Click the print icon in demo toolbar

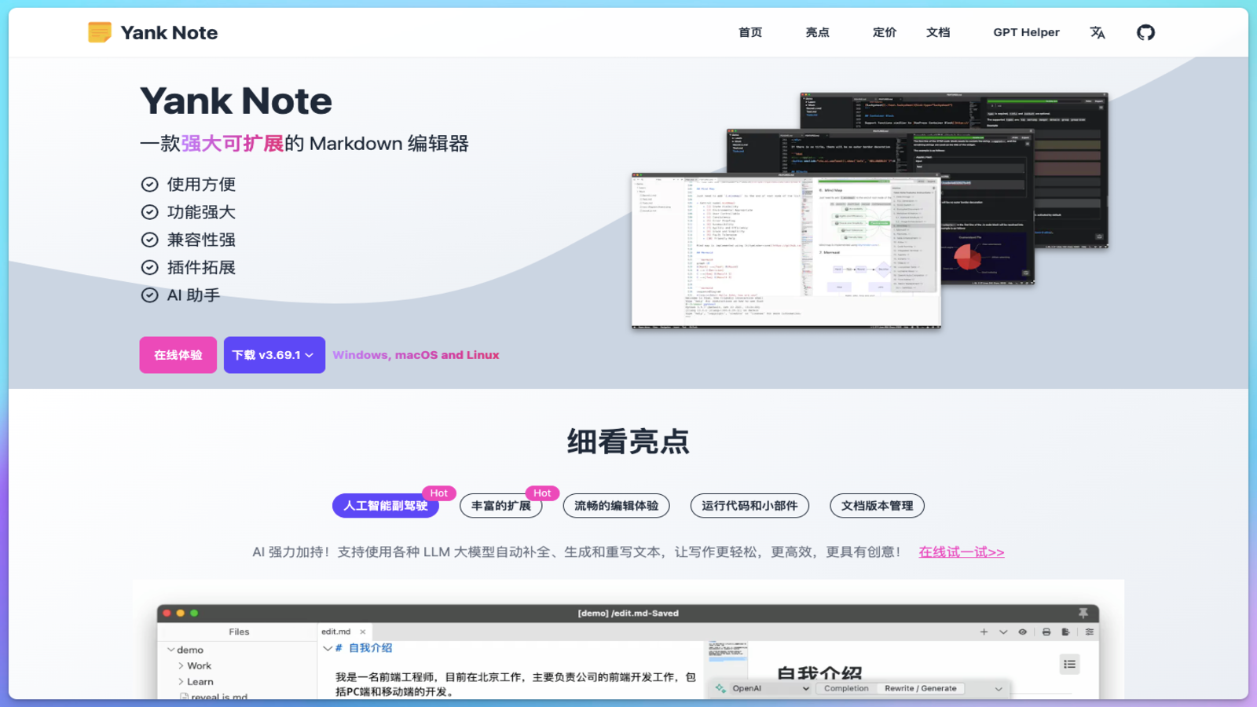click(x=1046, y=632)
